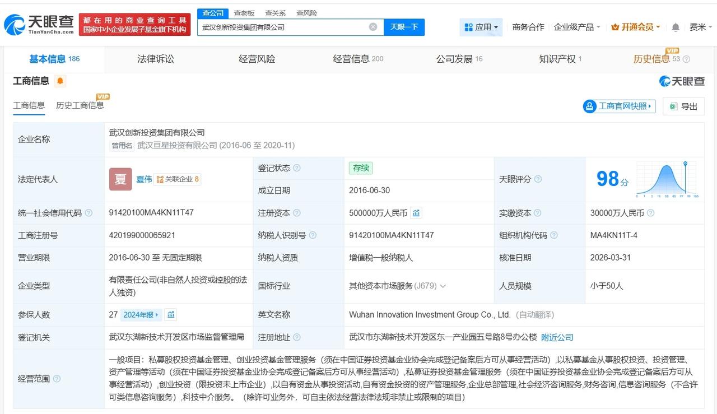Click the help icon beside 经营范围
Image resolution: width=717 pixels, height=414 pixels.
coord(57,379)
